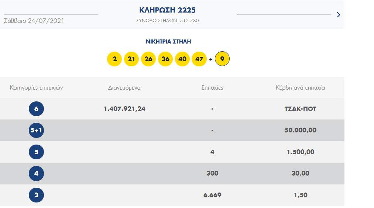
Task: Click the blue category 6 badge
Action: click(36, 109)
